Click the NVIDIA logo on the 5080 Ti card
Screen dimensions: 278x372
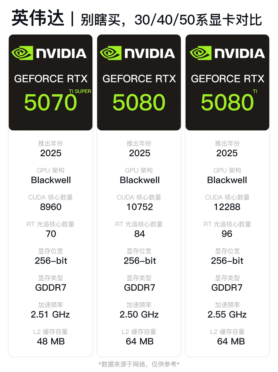(227, 53)
